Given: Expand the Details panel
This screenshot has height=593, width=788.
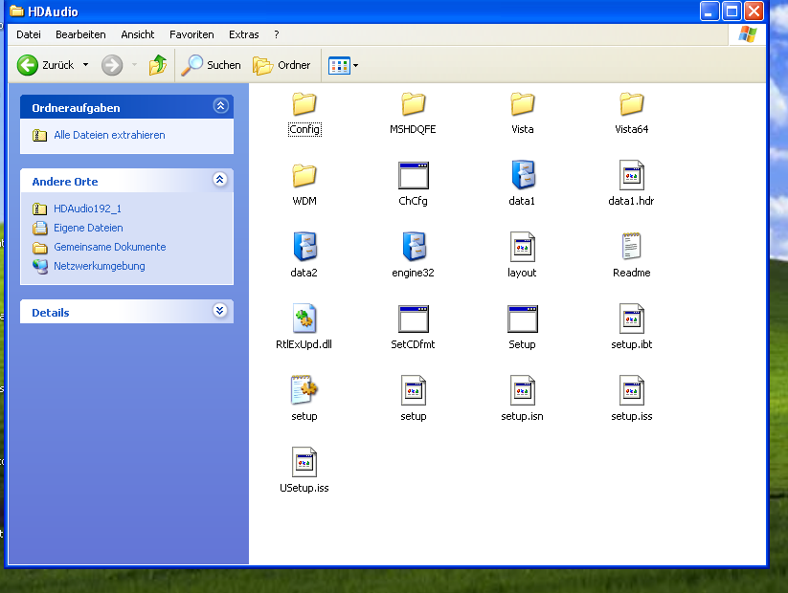Looking at the screenshot, I should (219, 310).
